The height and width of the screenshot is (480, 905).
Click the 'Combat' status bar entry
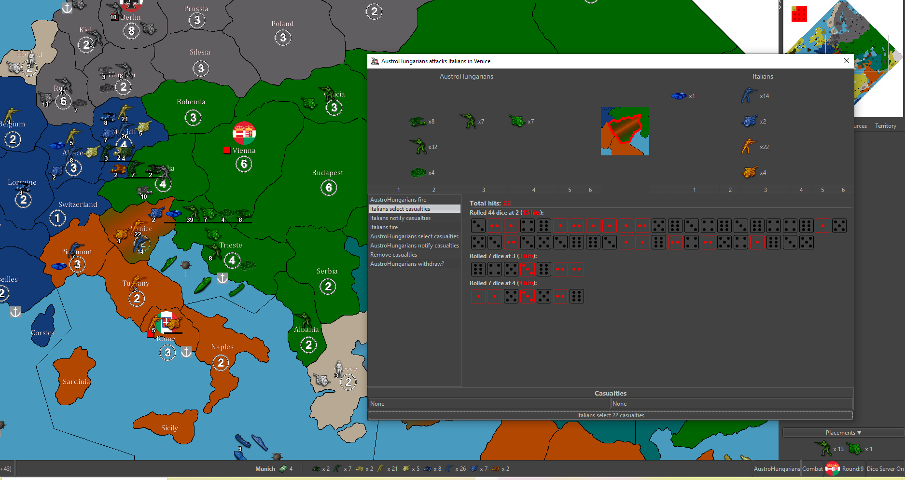pos(812,468)
